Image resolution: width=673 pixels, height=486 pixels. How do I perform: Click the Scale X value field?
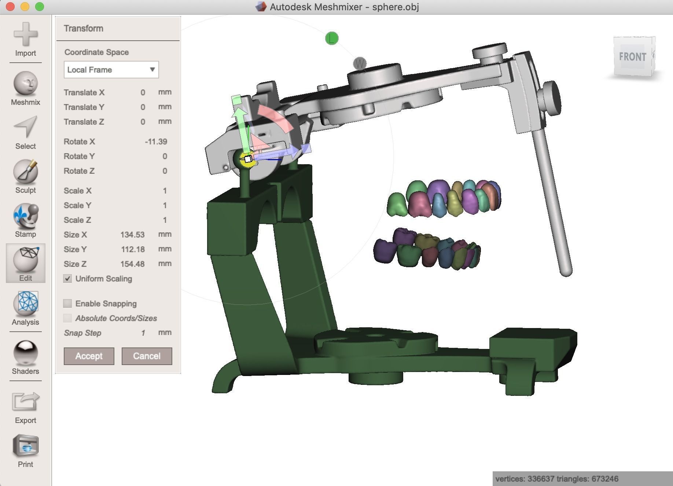(x=165, y=191)
